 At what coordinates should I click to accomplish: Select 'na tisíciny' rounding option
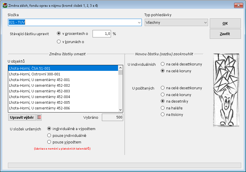point(163,114)
